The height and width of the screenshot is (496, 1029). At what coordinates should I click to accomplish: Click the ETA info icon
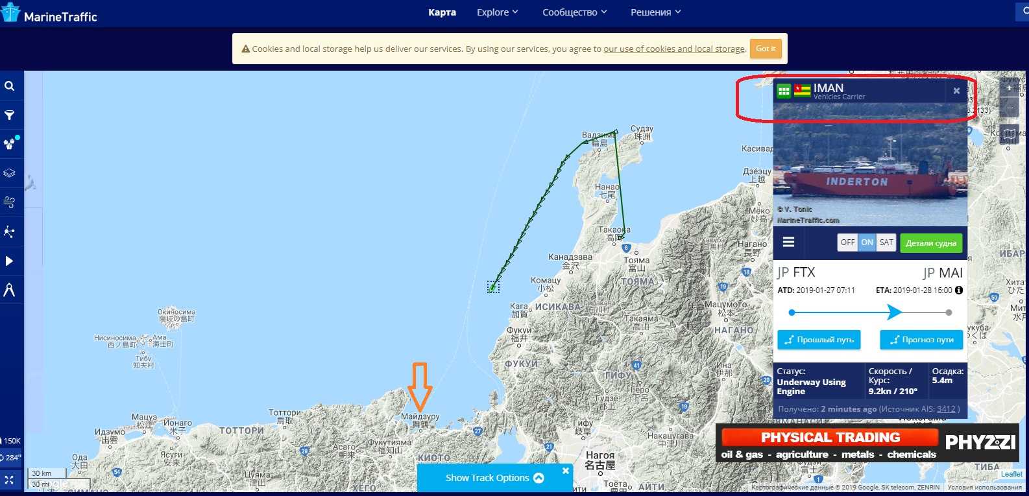coord(959,290)
